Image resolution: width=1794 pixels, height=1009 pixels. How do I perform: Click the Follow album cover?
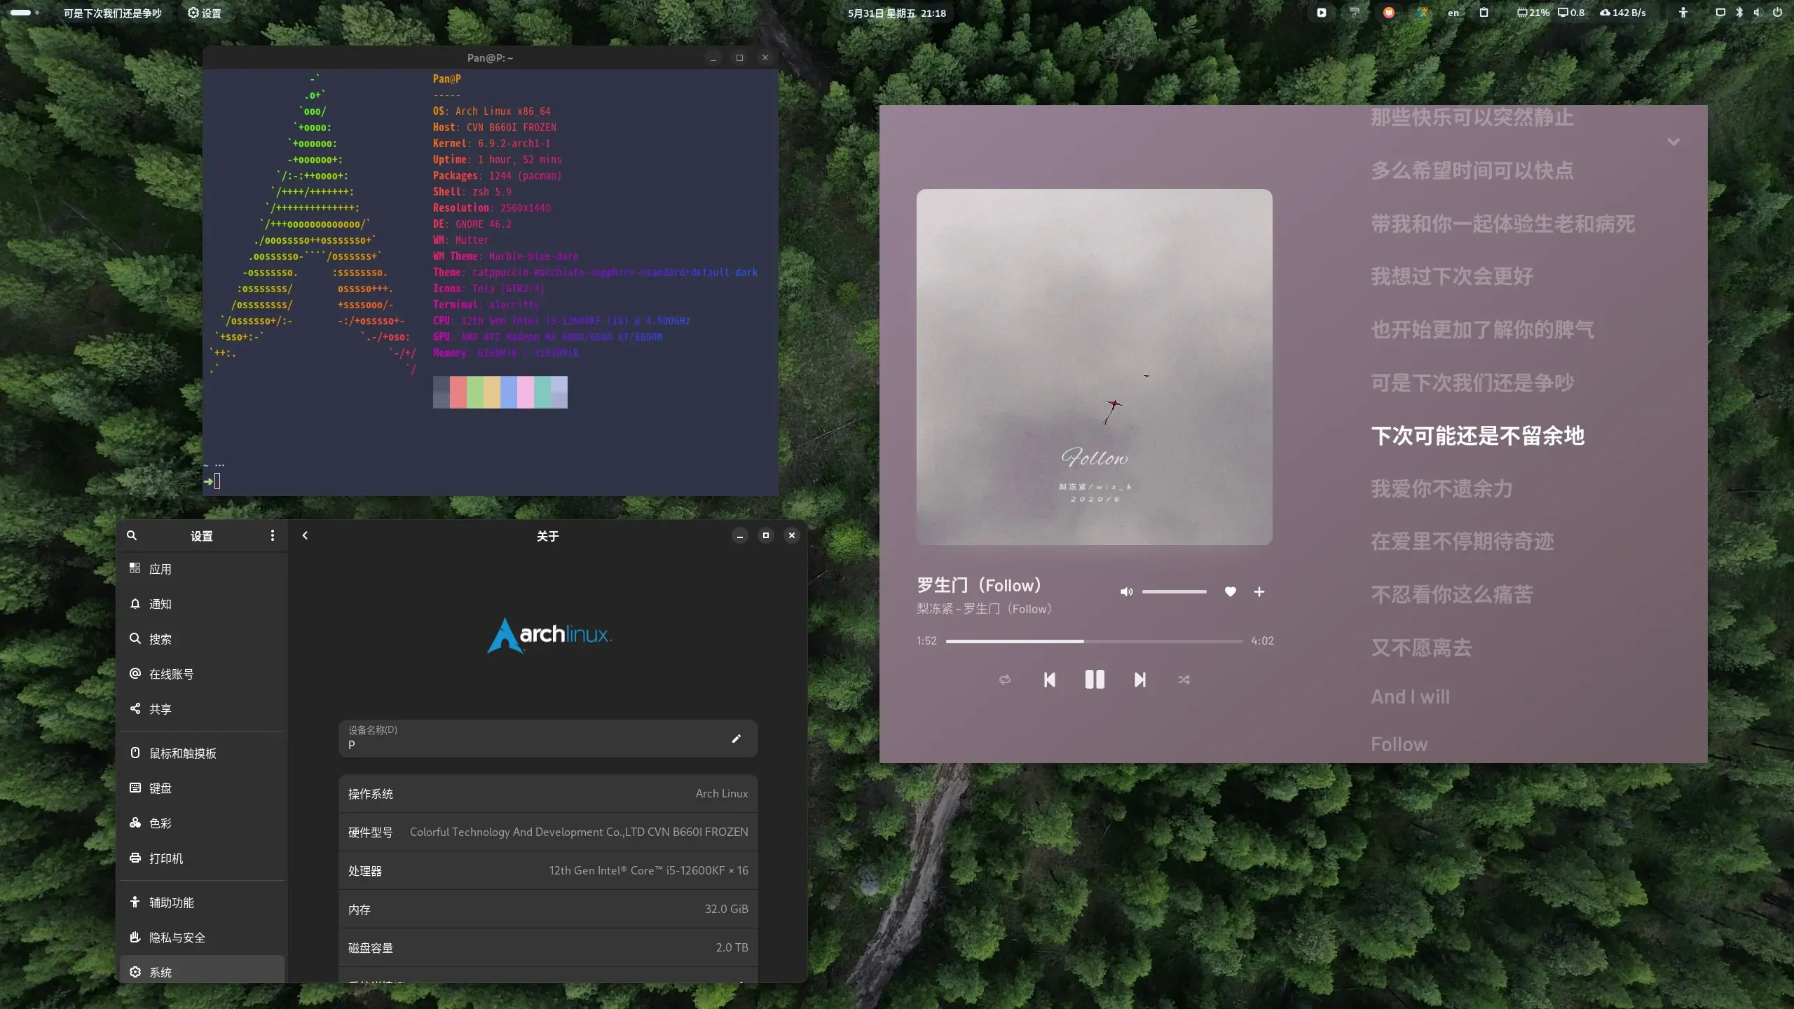[x=1094, y=366]
